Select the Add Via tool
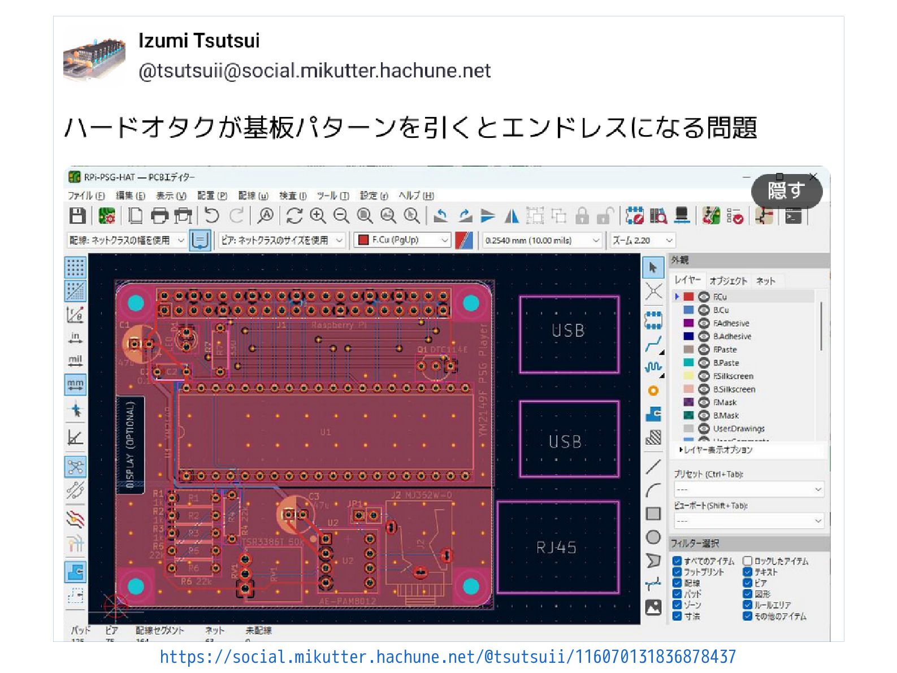 tap(653, 390)
